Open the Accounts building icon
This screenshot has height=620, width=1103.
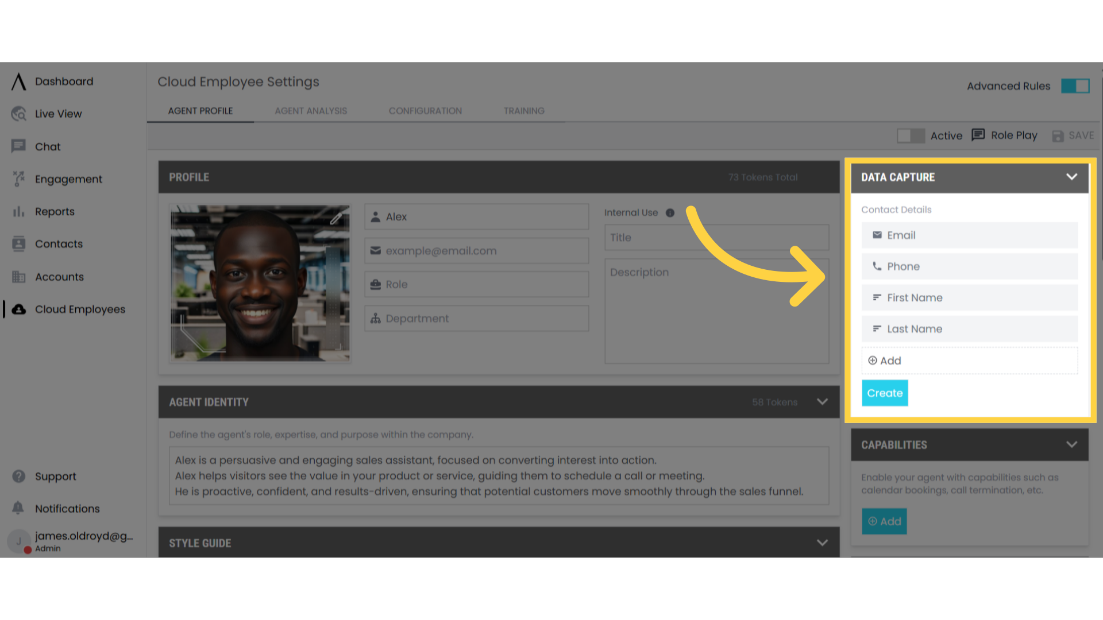[x=19, y=277]
